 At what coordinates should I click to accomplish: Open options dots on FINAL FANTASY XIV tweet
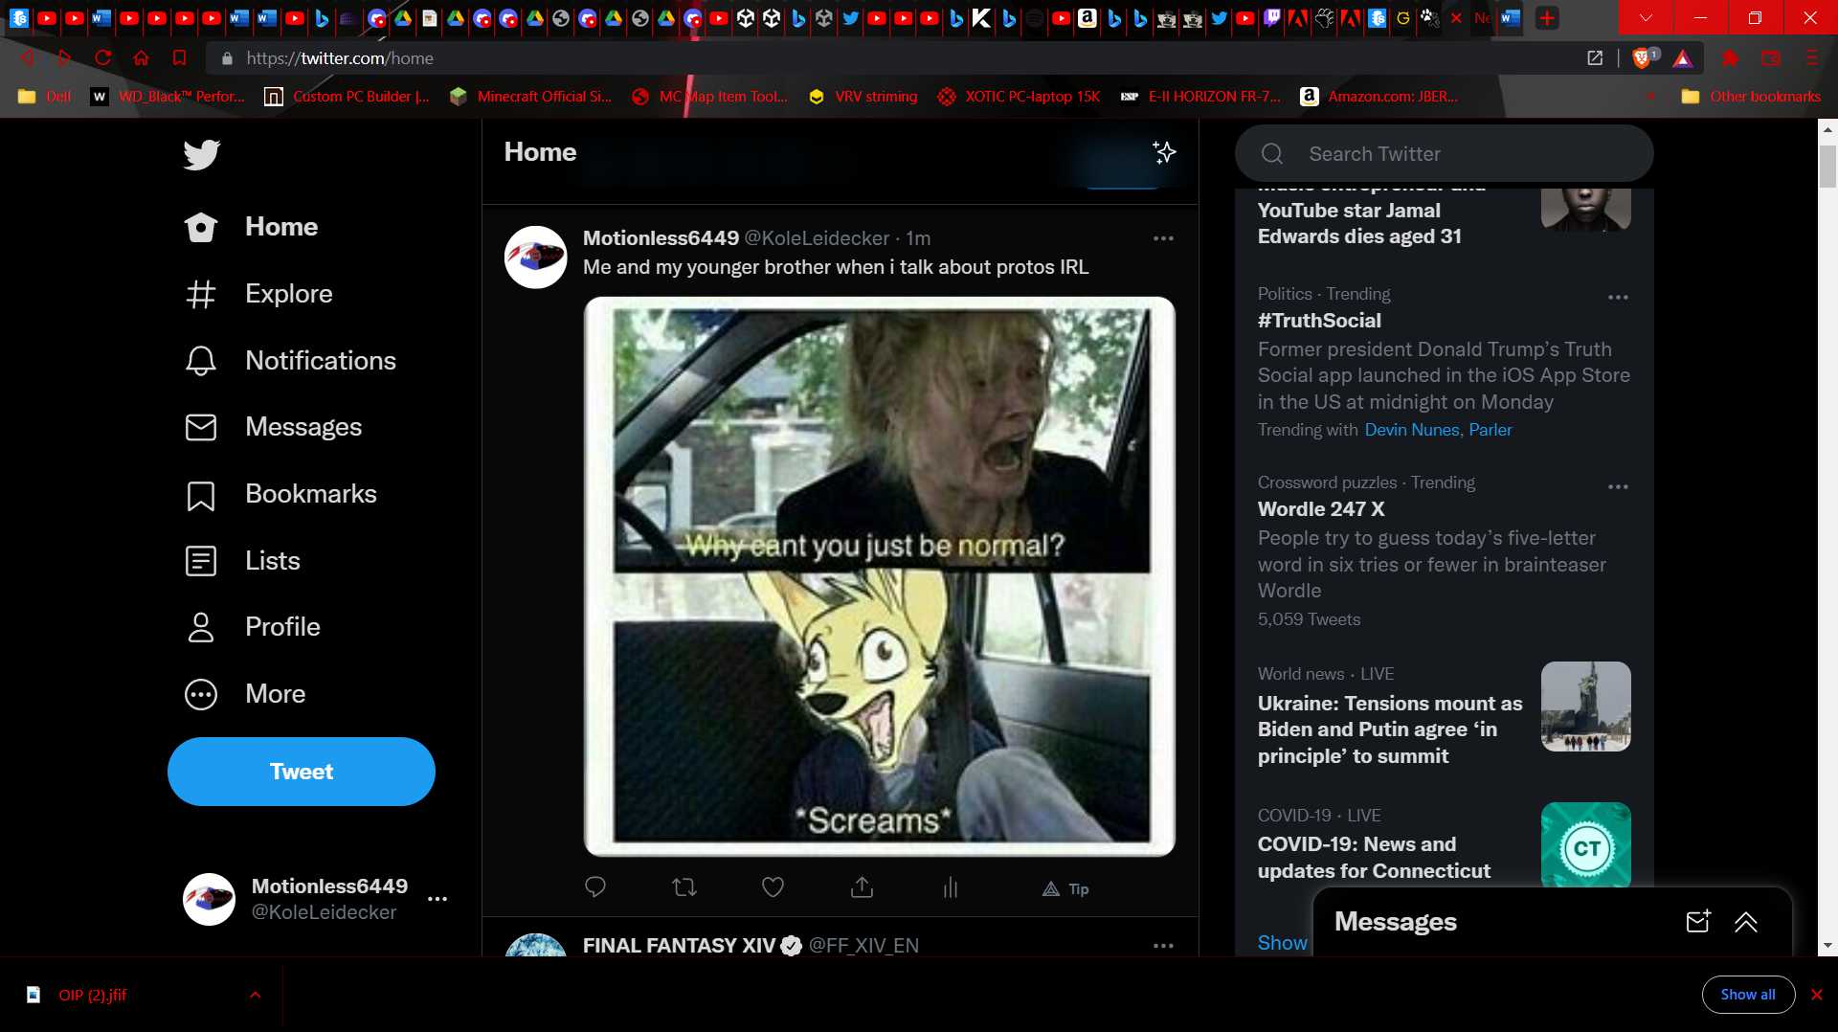point(1163,946)
